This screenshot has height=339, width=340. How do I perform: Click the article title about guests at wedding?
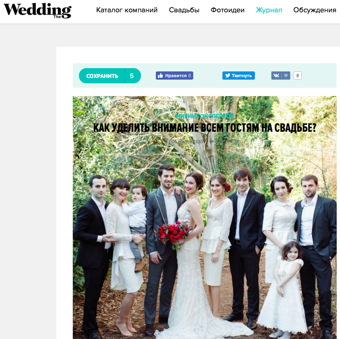205,128
